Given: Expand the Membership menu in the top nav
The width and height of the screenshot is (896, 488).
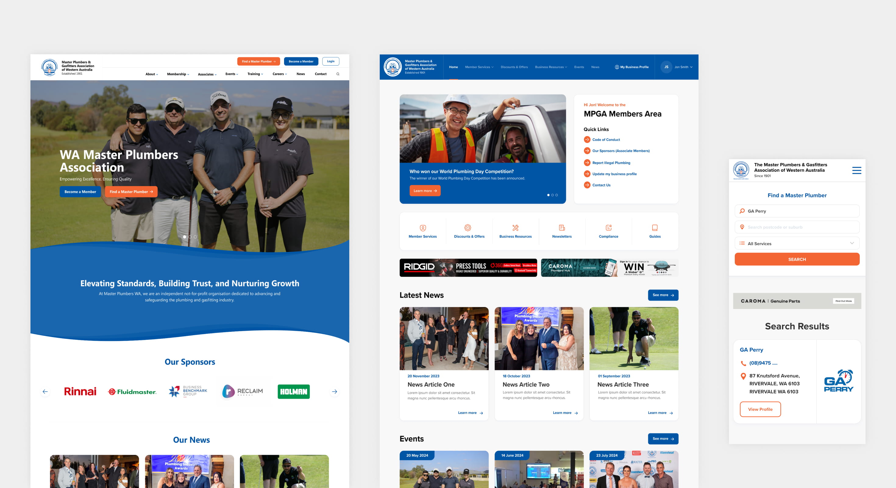Looking at the screenshot, I should coord(178,74).
